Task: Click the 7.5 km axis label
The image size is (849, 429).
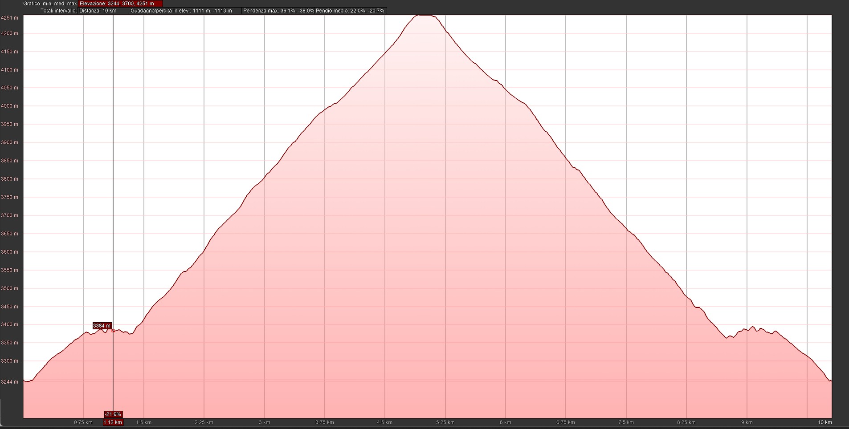Action: 626,422
